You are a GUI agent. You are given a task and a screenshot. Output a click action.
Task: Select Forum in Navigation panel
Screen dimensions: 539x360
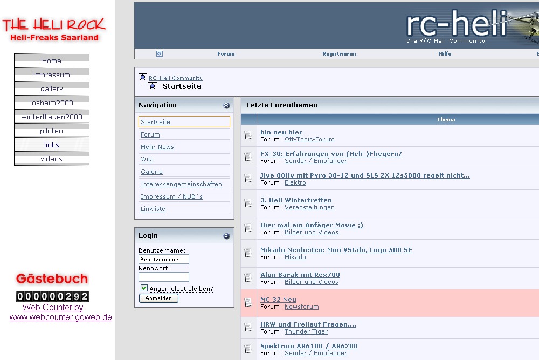184,134
